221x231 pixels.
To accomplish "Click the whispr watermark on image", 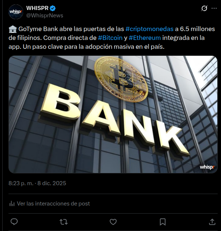I will 207,167.
